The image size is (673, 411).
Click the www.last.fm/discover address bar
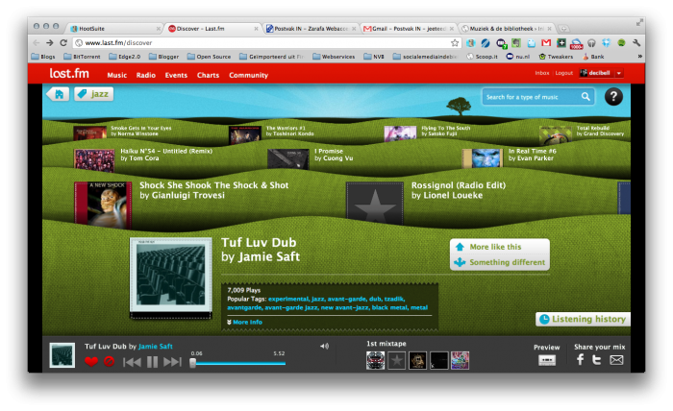pos(266,43)
